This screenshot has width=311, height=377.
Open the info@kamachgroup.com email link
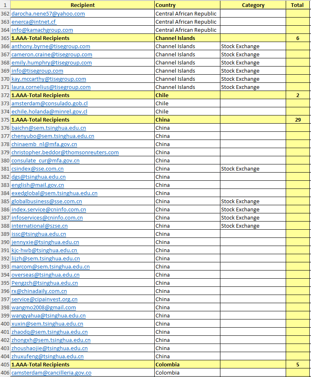(42, 30)
